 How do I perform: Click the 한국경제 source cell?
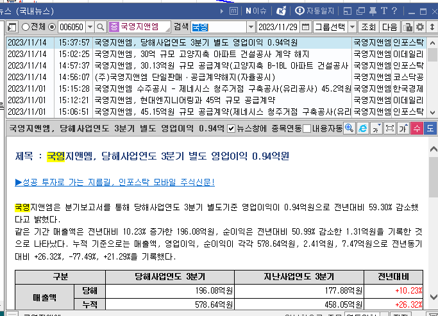tap(408, 88)
